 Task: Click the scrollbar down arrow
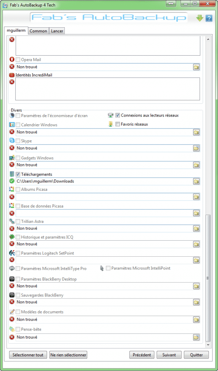point(207,345)
